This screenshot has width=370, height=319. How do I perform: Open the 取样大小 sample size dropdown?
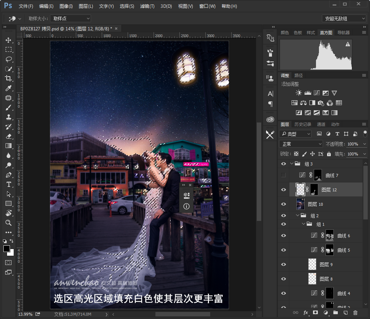[x=71, y=19]
